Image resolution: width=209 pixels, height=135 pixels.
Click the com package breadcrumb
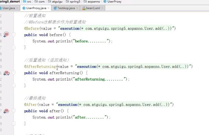point(40,2)
